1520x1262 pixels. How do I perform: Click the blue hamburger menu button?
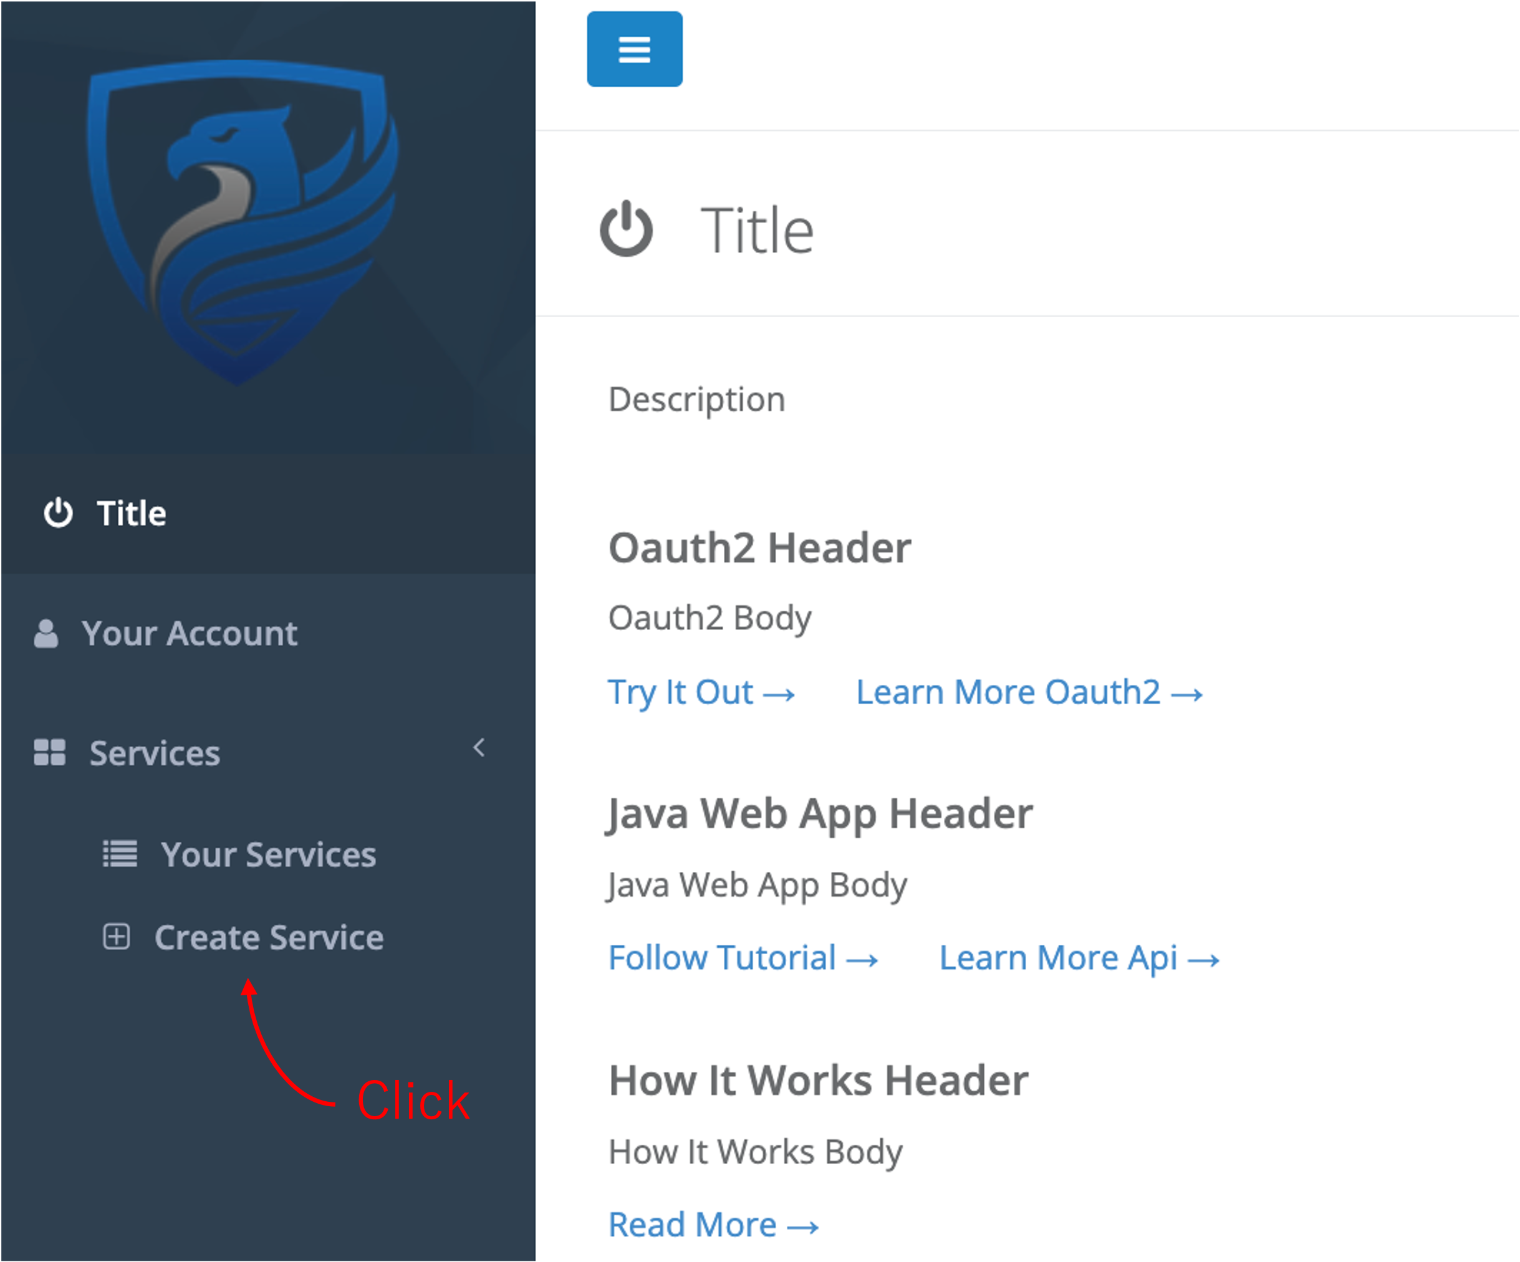point(634,49)
